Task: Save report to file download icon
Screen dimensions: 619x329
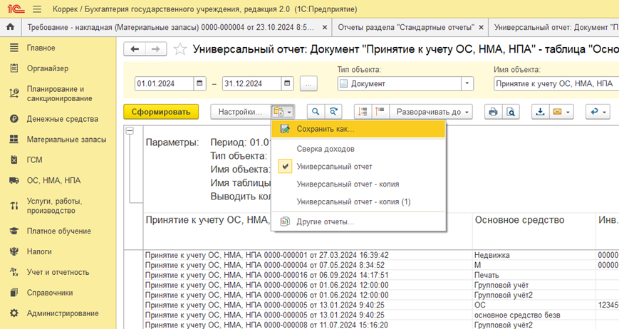Action: [540, 112]
